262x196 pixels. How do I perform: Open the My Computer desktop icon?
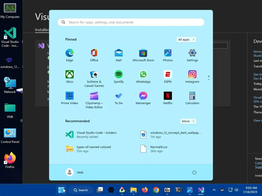[10, 11]
